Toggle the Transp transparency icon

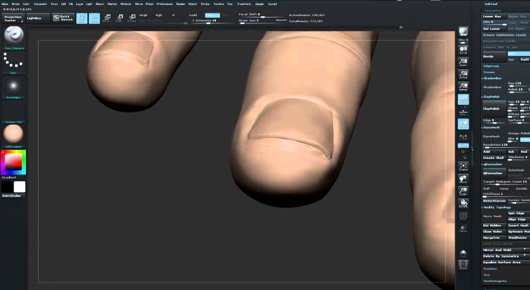pyautogui.click(x=463, y=228)
